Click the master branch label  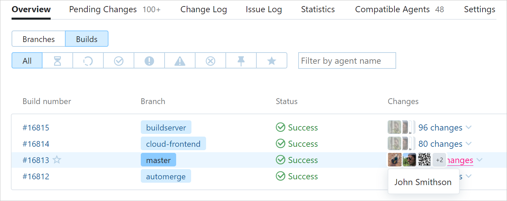(158, 160)
